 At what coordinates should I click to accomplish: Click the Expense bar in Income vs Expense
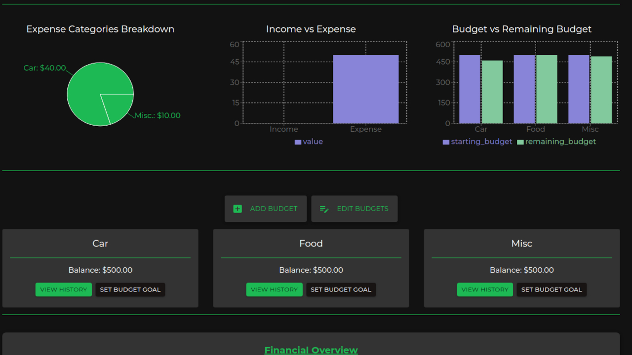pyautogui.click(x=366, y=89)
